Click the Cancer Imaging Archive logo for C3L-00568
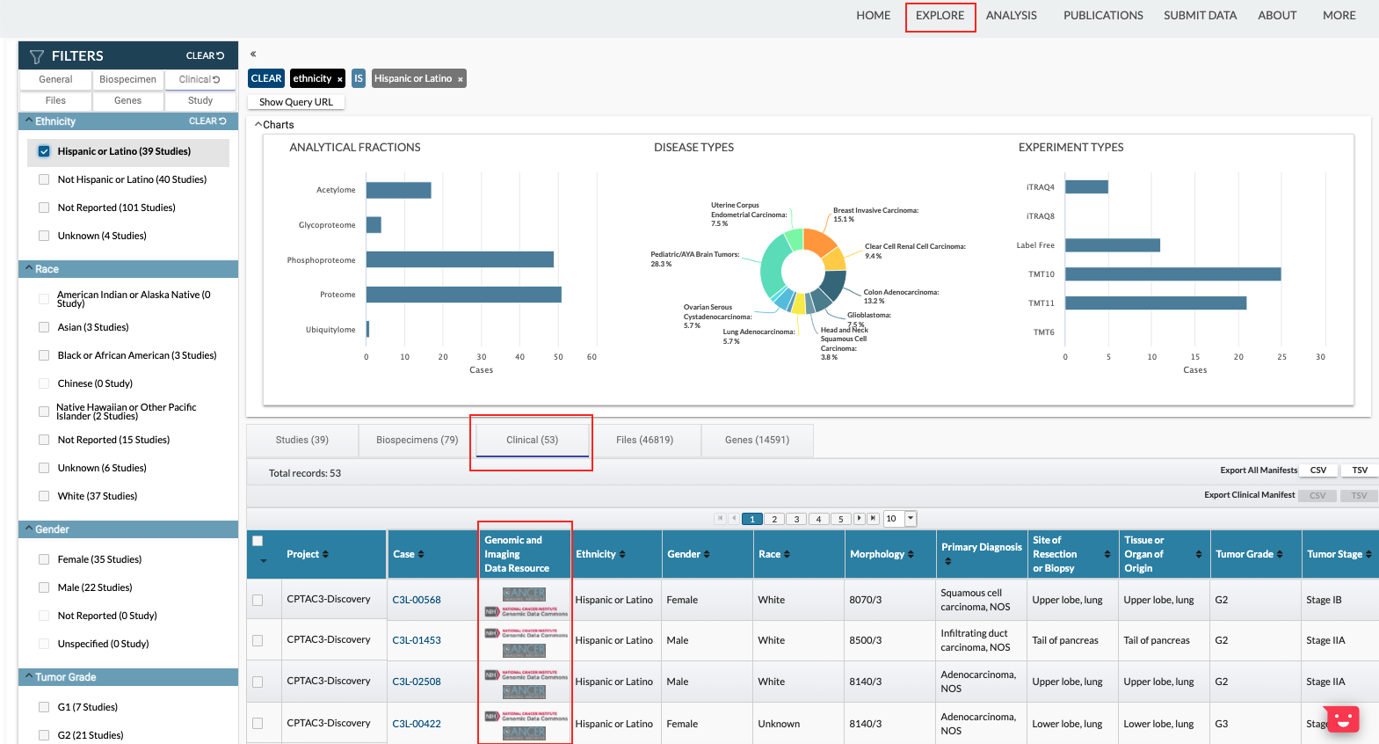Screen dimensions: 1379x744 click(524, 594)
